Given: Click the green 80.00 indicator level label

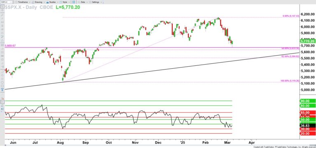Looking at the screenshot, I should (307, 106).
